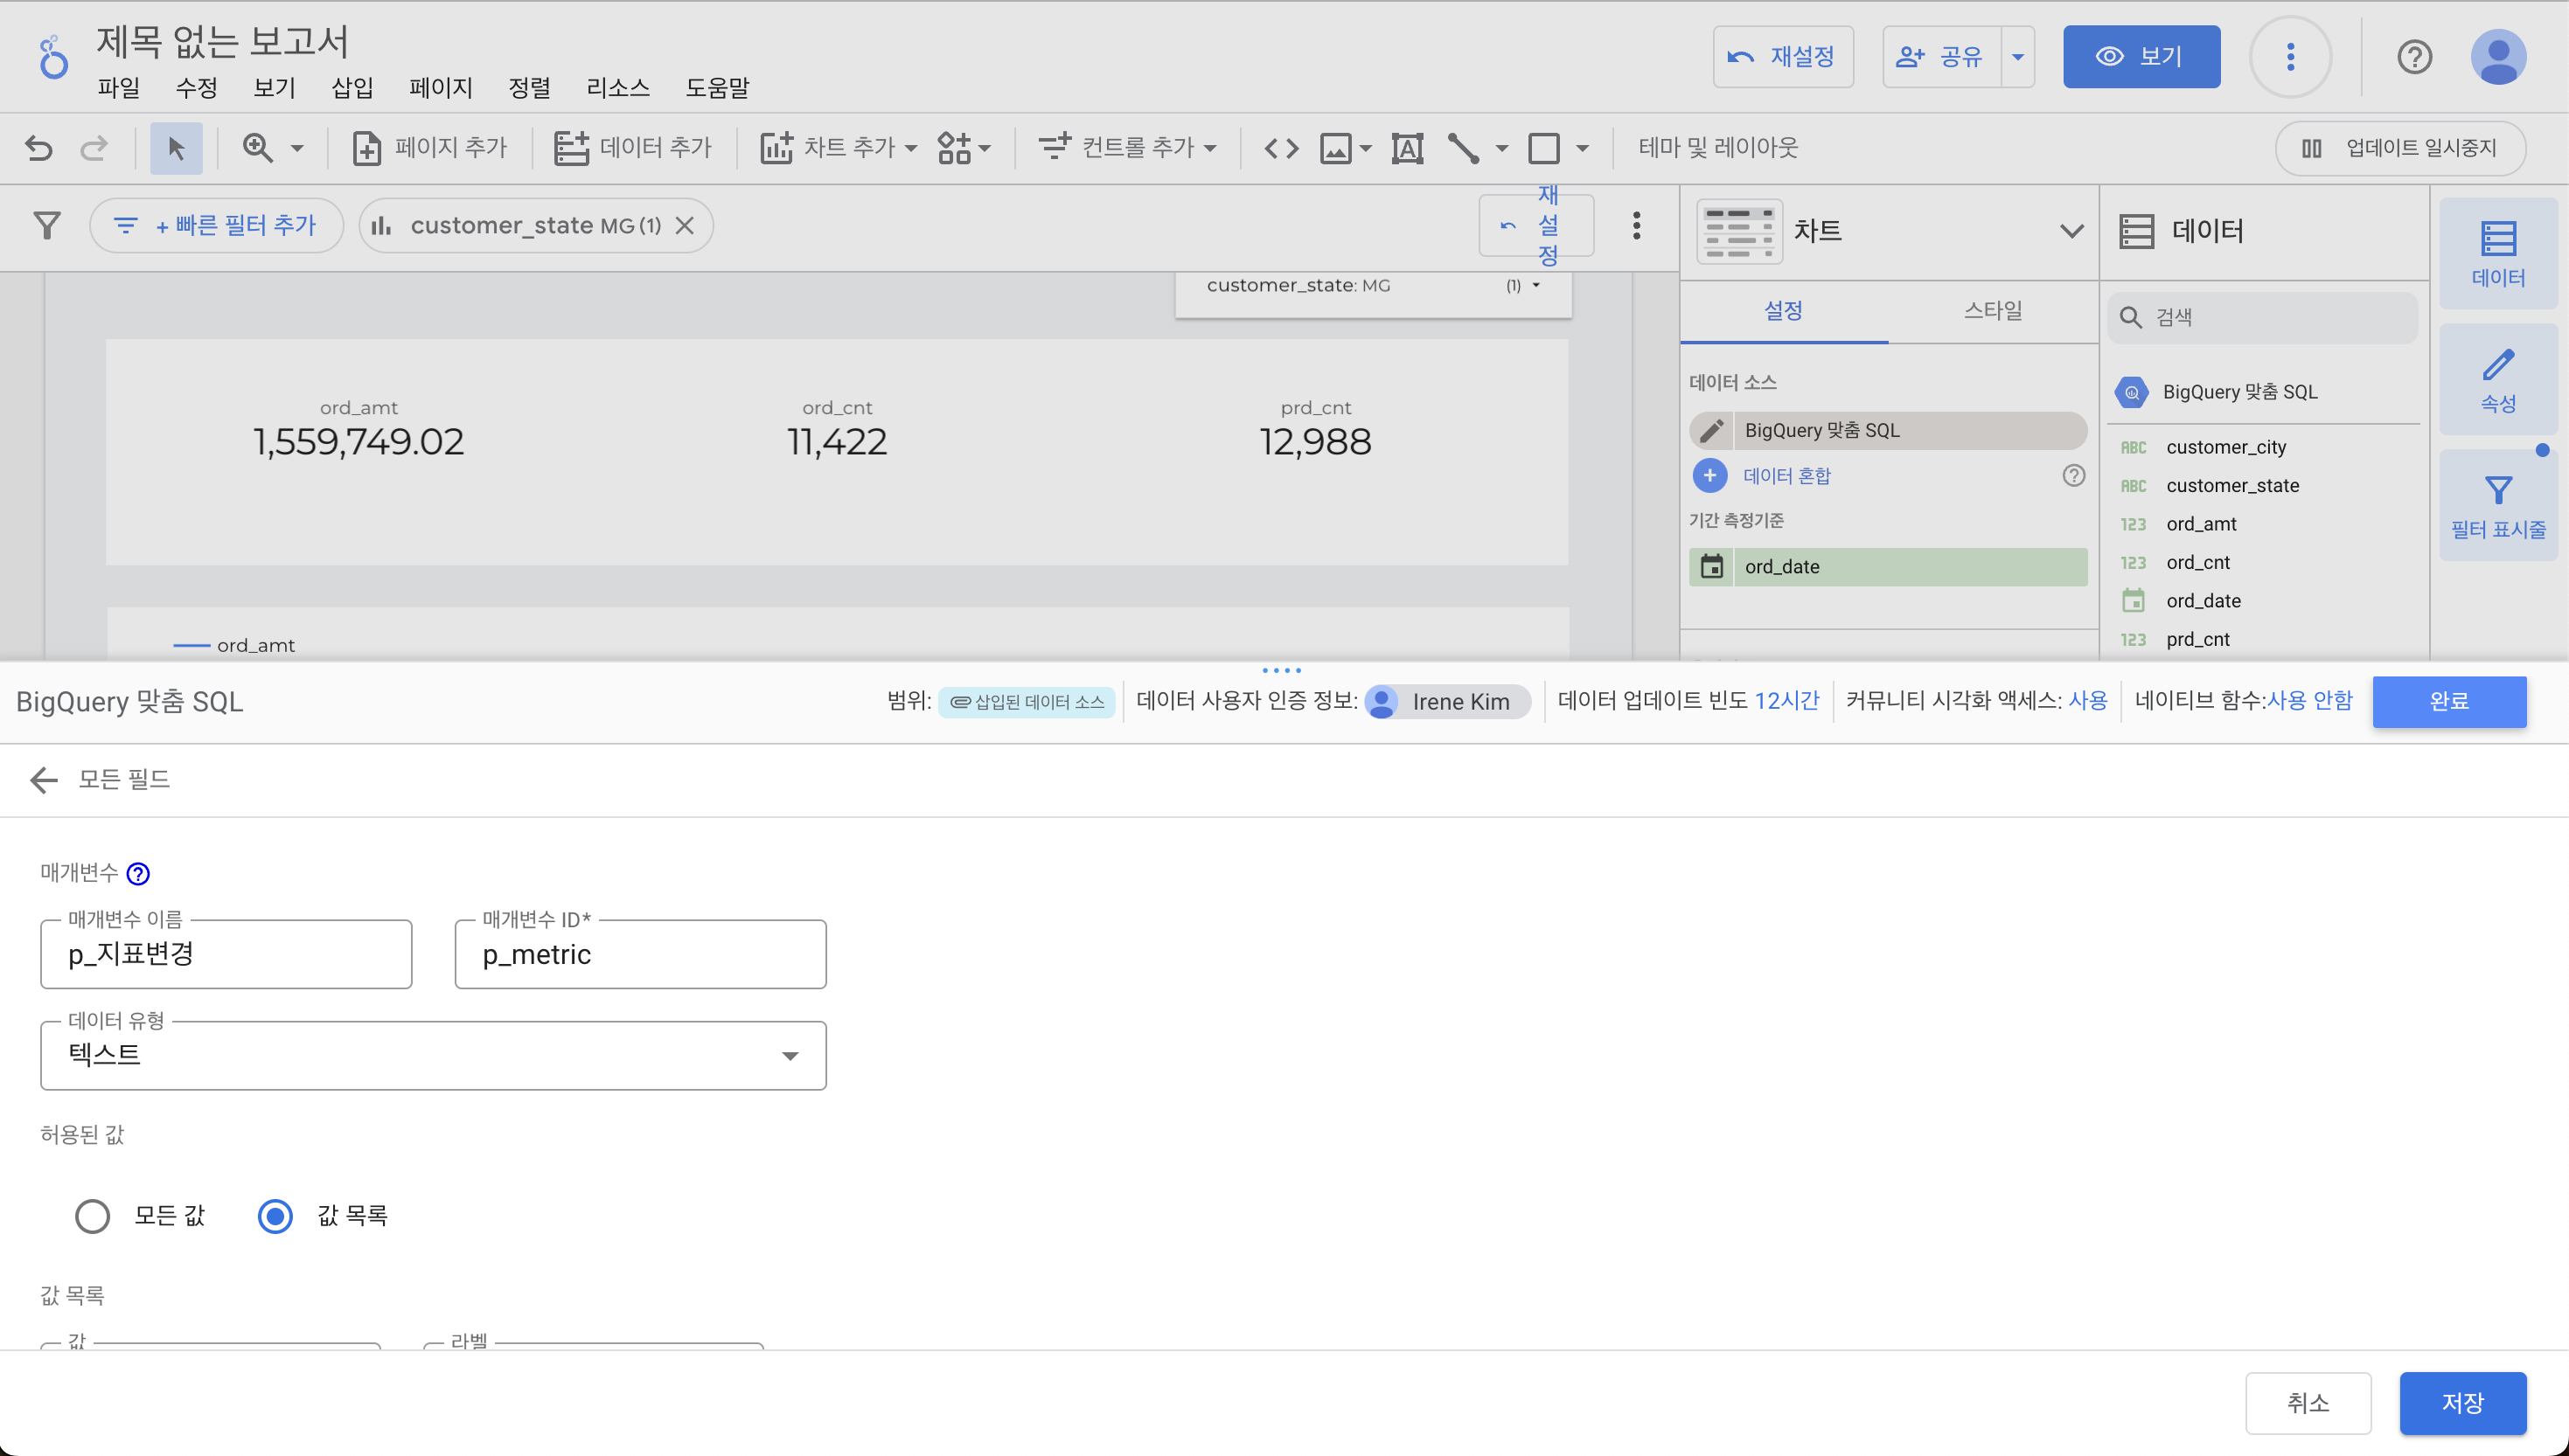The width and height of the screenshot is (2569, 1456).
Task: Remove the customer_state MG filter chip
Action: (685, 225)
